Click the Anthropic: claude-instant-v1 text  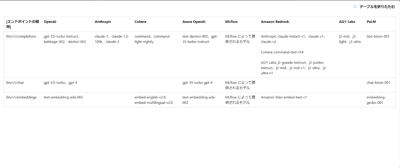coord(293,39)
